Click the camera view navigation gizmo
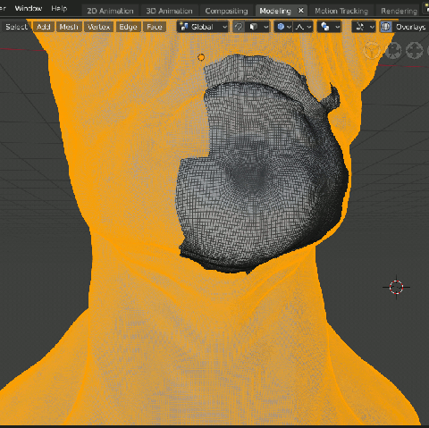The width and height of the screenshot is (429, 428). [393, 51]
